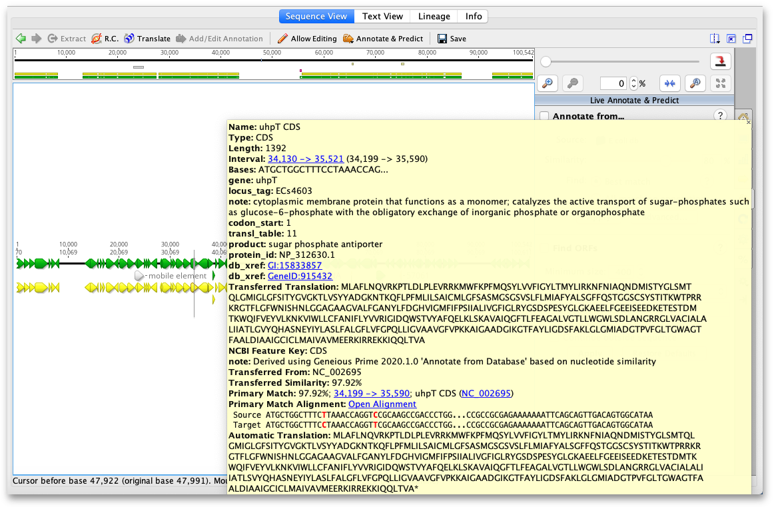Enable Allow Editing with pencil icon

[x=307, y=39]
